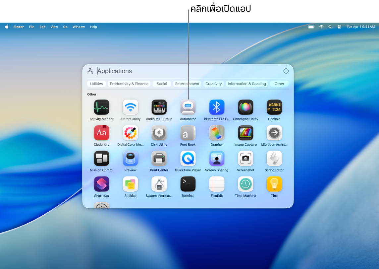Launch the Terminal app
Screen dimensions: 379x269
188,184
